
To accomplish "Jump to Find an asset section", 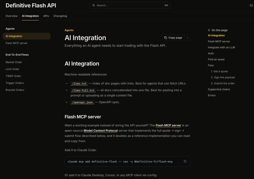I will click(216, 59).
